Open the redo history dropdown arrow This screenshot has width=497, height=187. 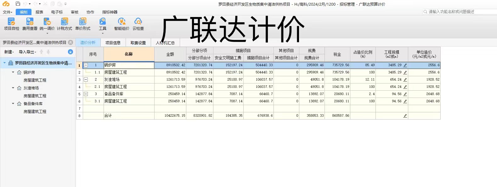tap(40, 4)
